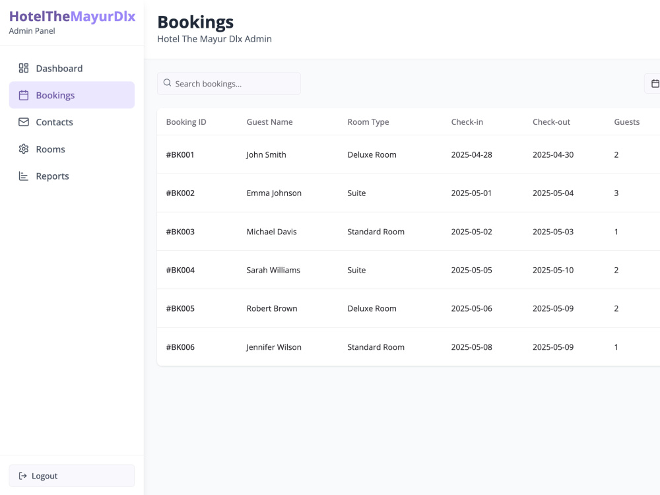660x495 pixels.
Task: Click the Dashboard grid icon
Action: pos(24,68)
